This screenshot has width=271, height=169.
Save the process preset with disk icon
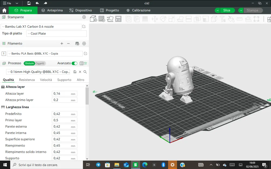click(x=75, y=72)
